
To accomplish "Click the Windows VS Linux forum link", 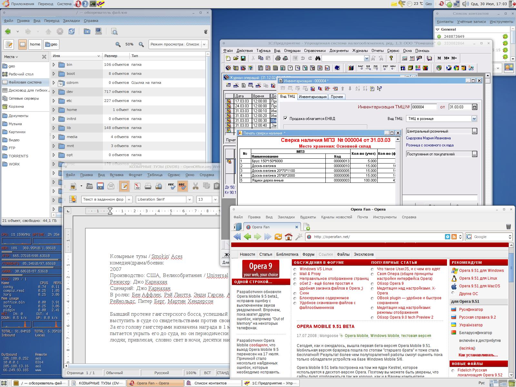I will point(316,269).
